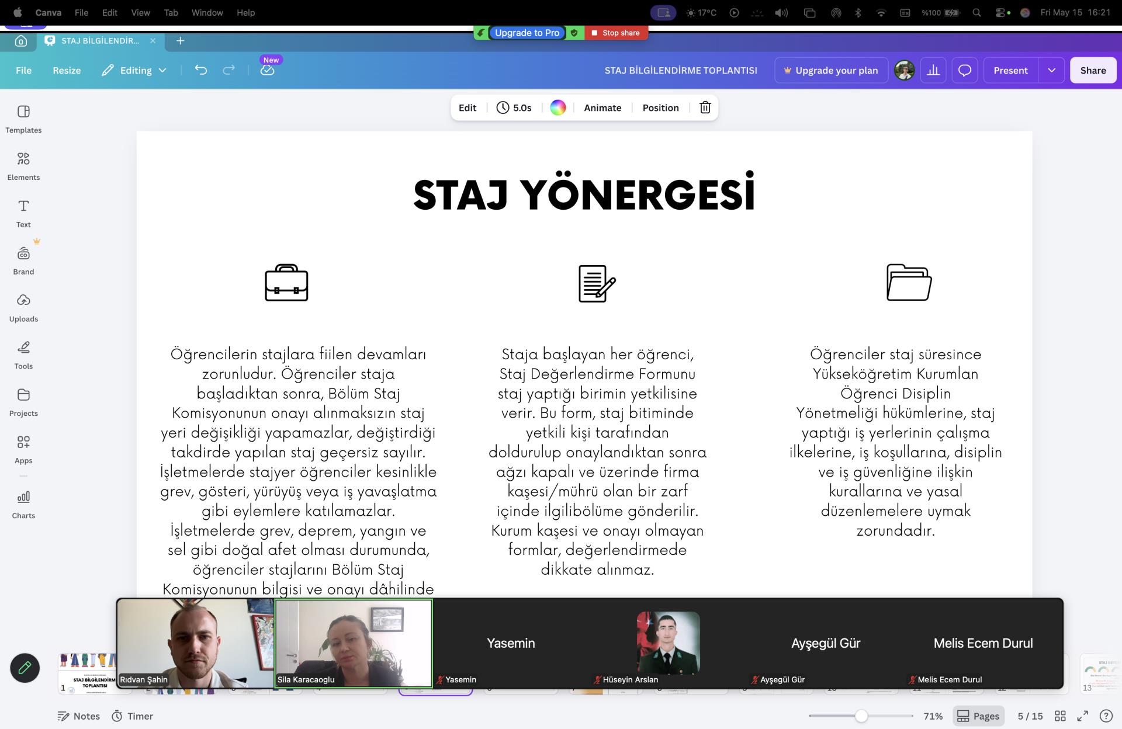This screenshot has width=1122, height=729.
Task: Open the 71% zoom level menu
Action: (x=933, y=716)
